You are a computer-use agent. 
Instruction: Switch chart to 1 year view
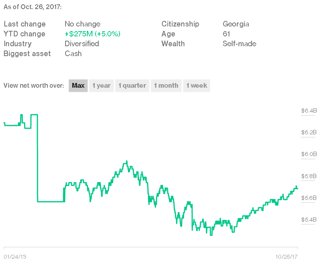101,86
